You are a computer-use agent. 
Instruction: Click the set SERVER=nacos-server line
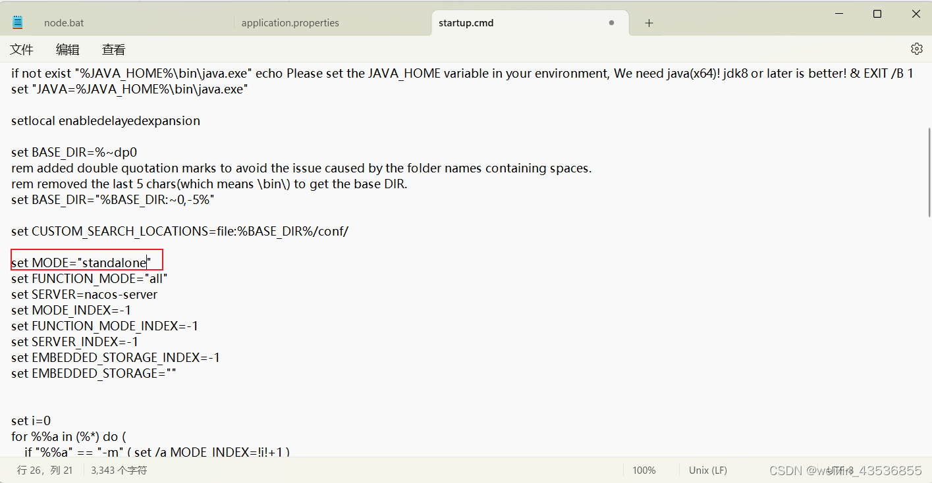[84, 294]
